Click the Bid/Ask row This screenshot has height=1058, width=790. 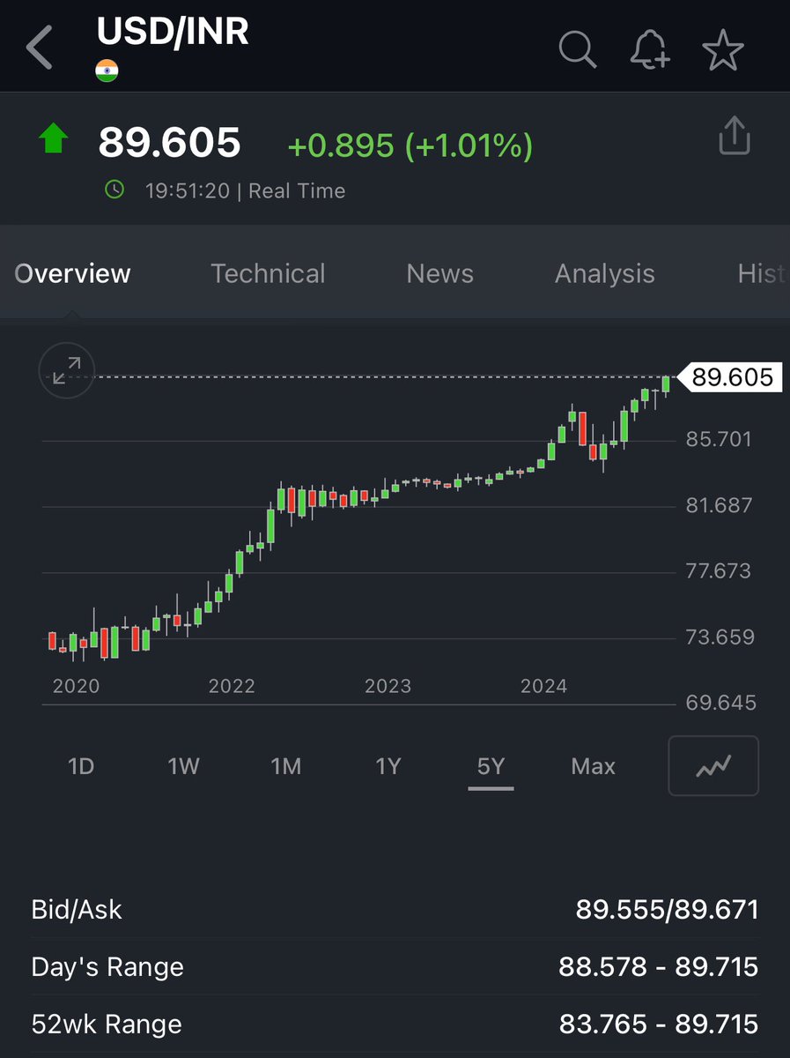coord(395,909)
